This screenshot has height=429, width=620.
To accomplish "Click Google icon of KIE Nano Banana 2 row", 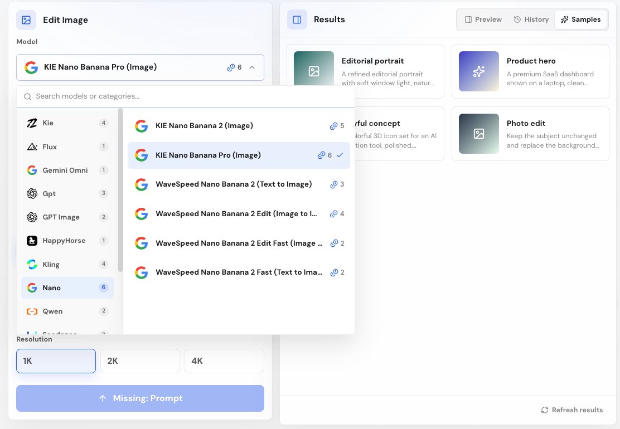I will click(141, 126).
